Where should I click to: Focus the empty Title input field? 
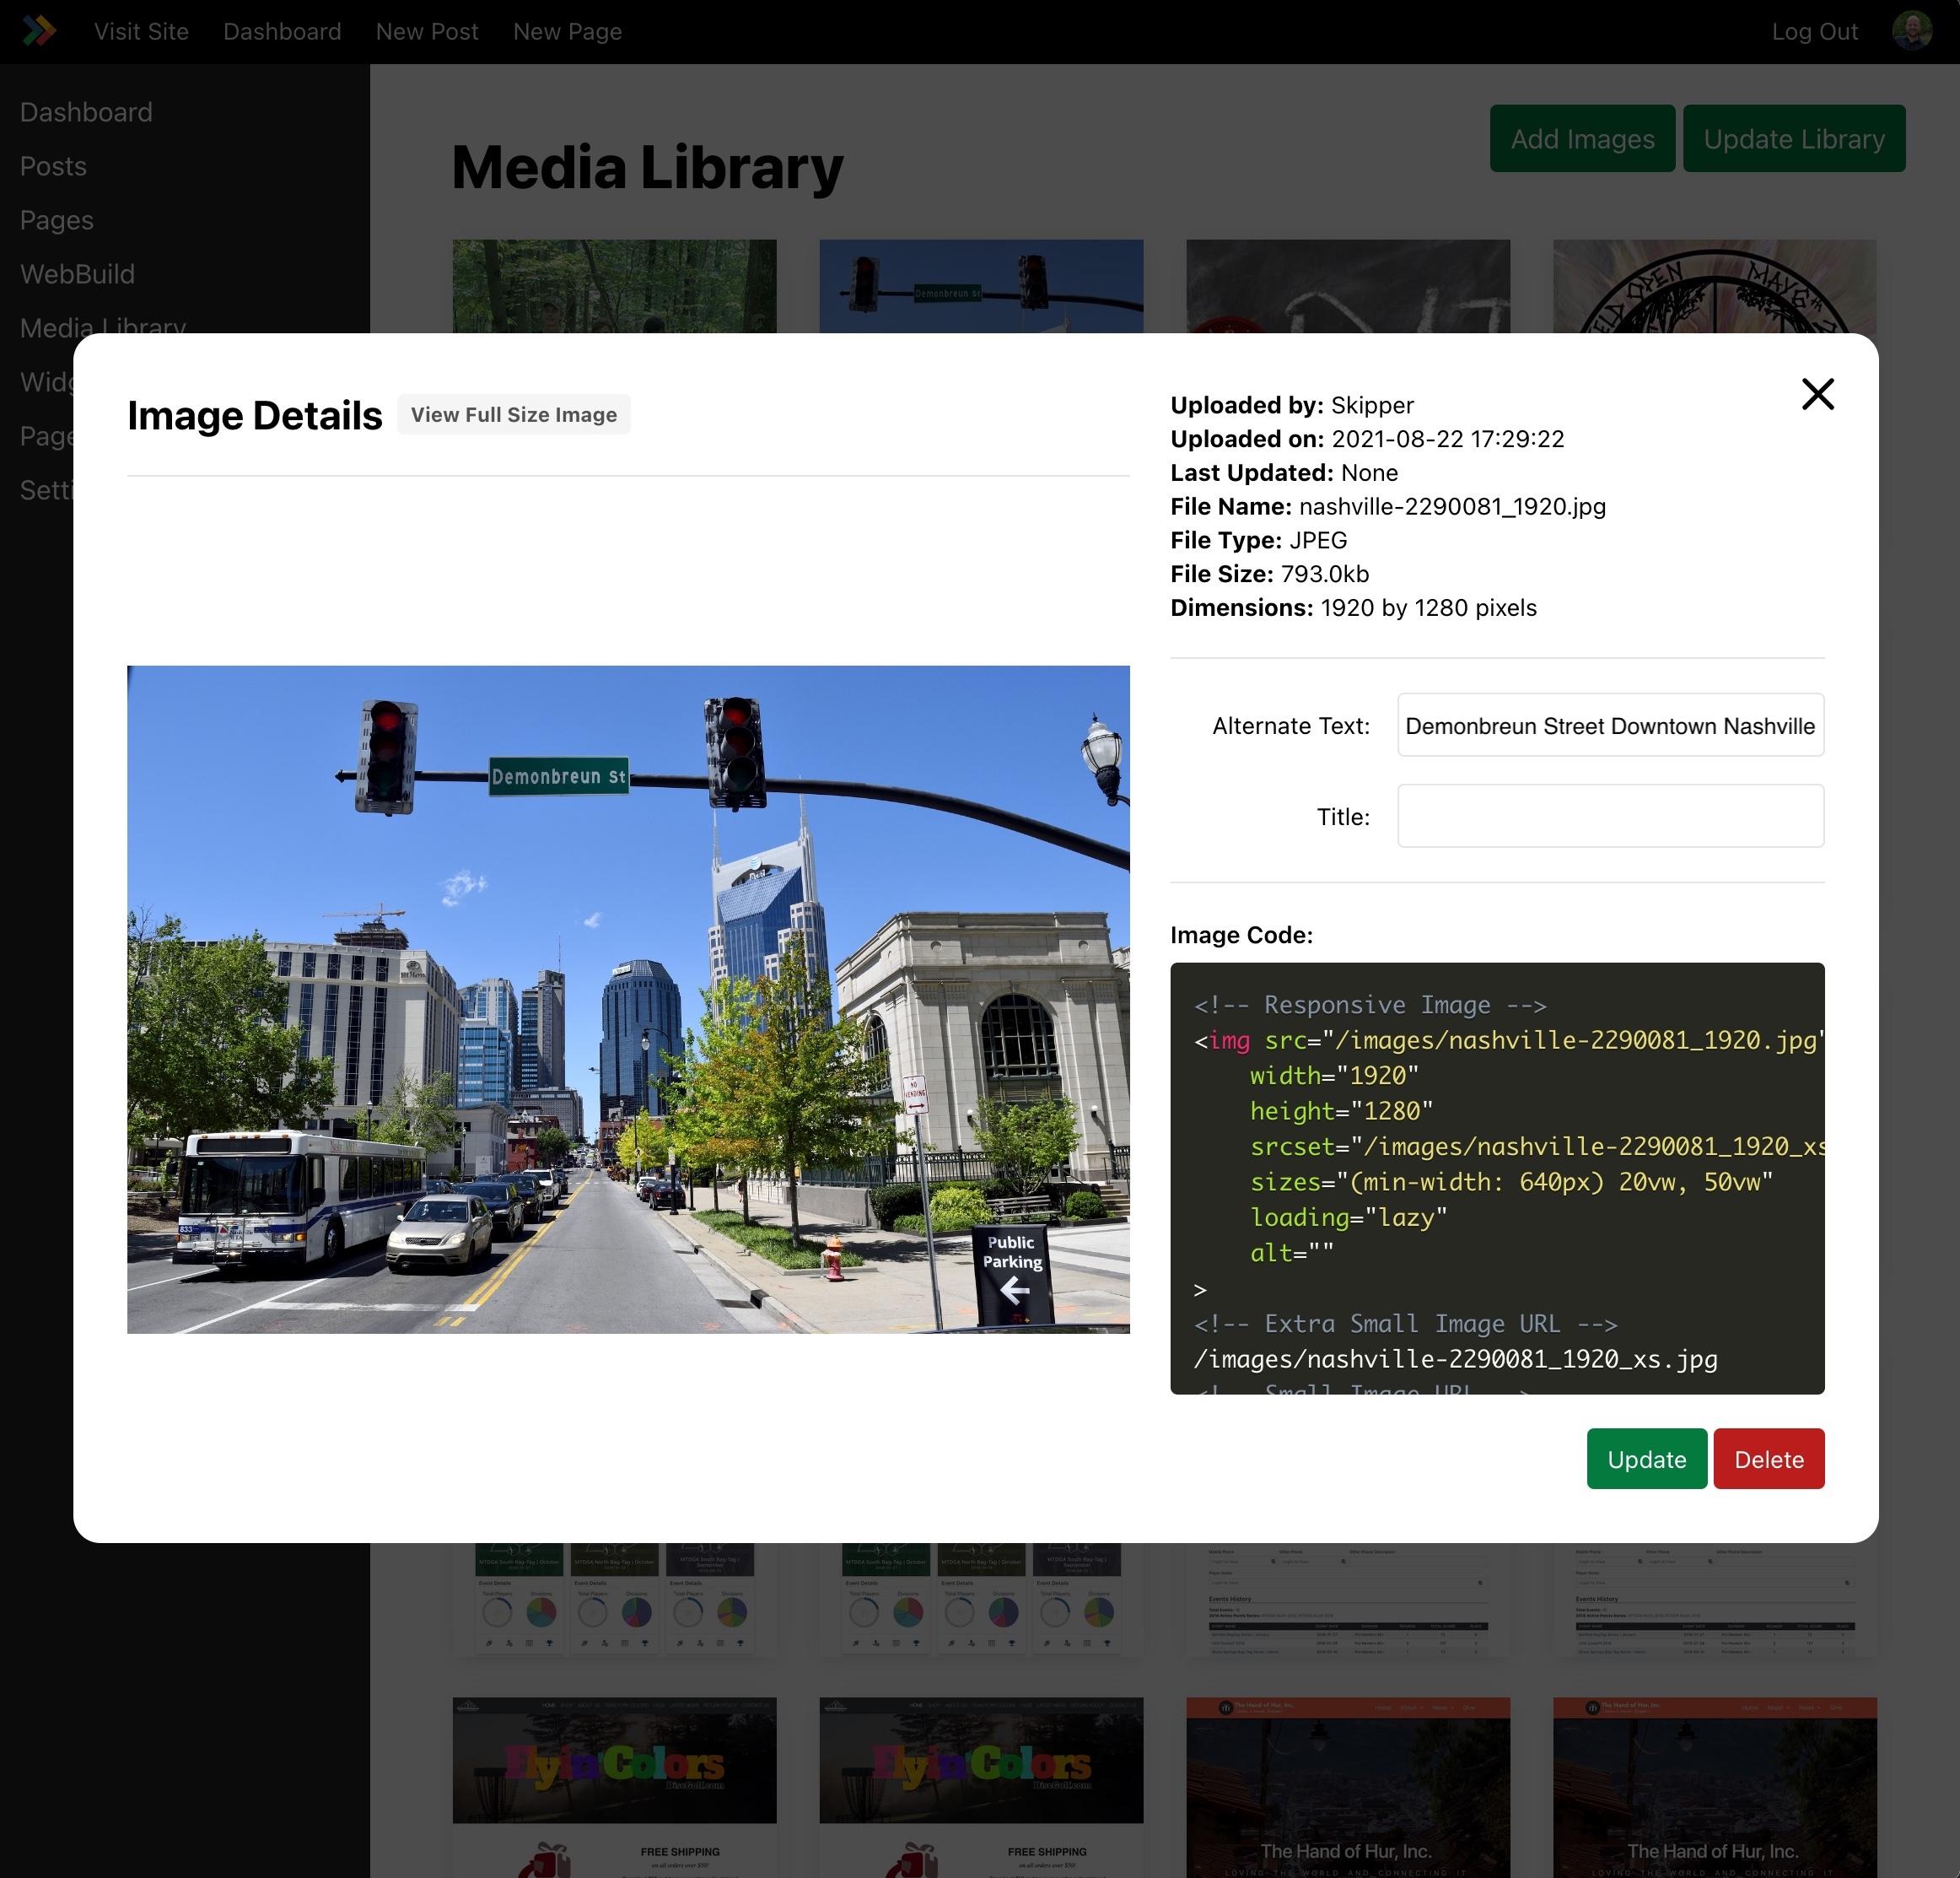[x=1610, y=817]
